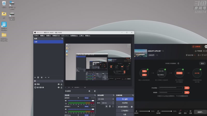Viewport: 207px width, 116px height.
Task: Remove transition with the trash icon
Action: click(110, 106)
